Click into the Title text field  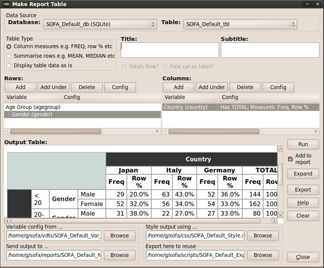click(170, 50)
